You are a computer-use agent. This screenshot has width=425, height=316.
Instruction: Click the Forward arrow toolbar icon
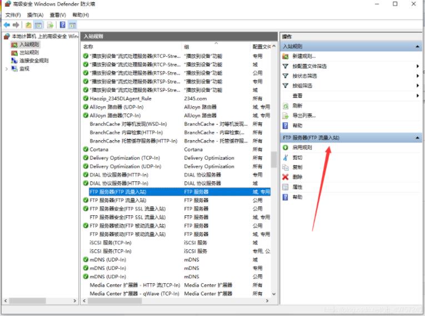[x=16, y=25]
